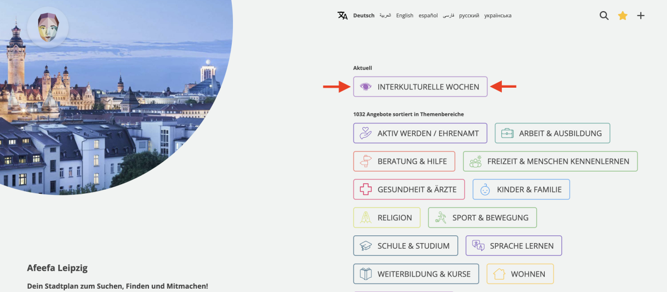667x292 pixels.
Task: Click the plus icon to add entry
Action: coord(641,16)
